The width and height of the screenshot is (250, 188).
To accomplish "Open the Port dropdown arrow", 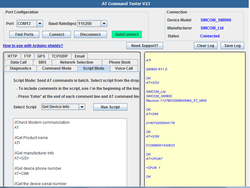I will tap(40, 24).
